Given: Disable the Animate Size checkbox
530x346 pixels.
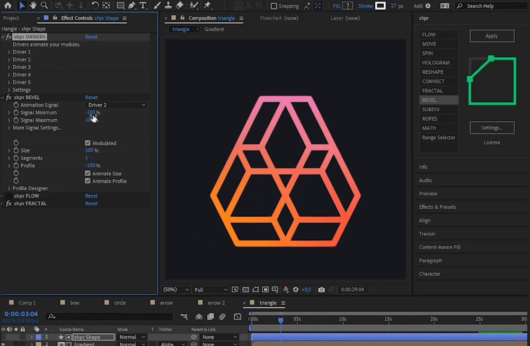Looking at the screenshot, I should tap(87, 173).
